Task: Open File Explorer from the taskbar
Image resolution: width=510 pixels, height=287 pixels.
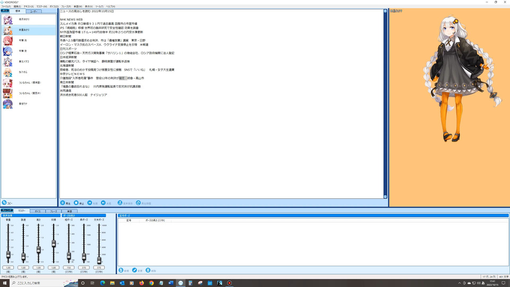Action: (112, 283)
